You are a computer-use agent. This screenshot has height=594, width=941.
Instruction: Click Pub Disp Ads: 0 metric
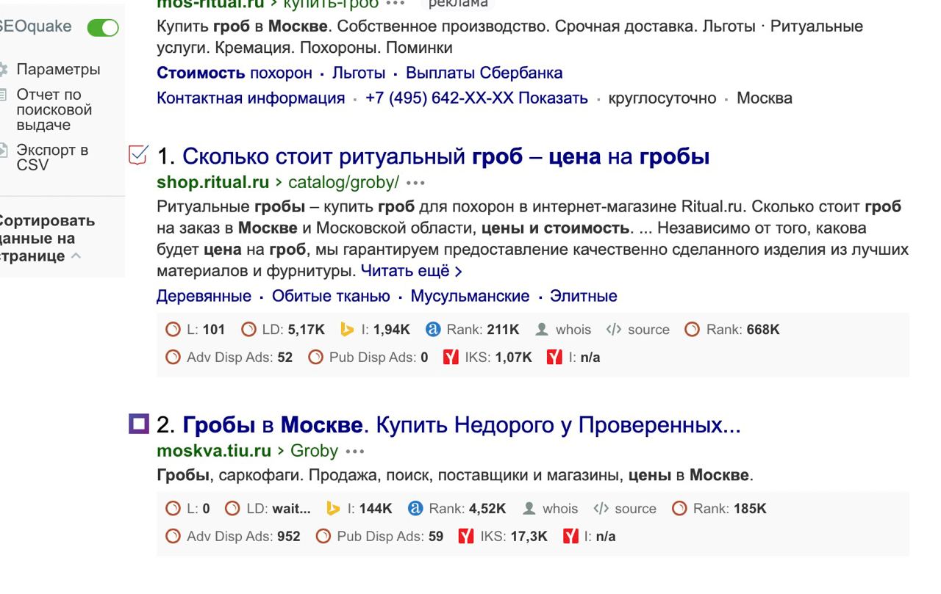(x=368, y=358)
